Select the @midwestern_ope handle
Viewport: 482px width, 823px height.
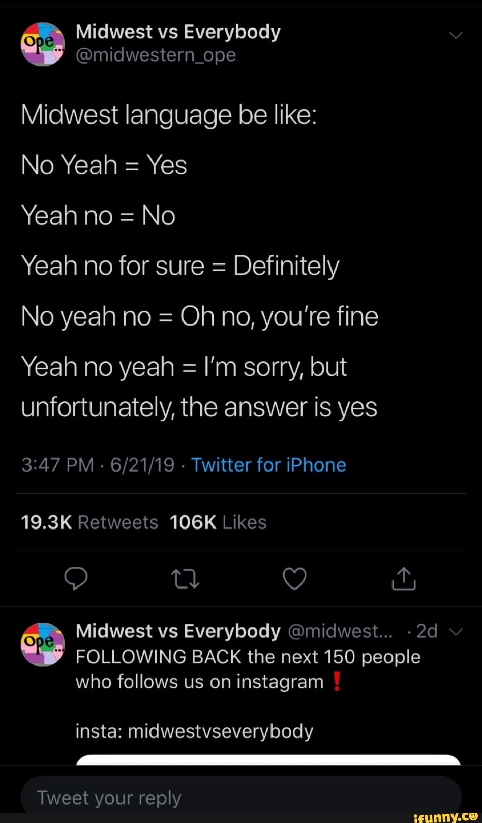tap(155, 55)
